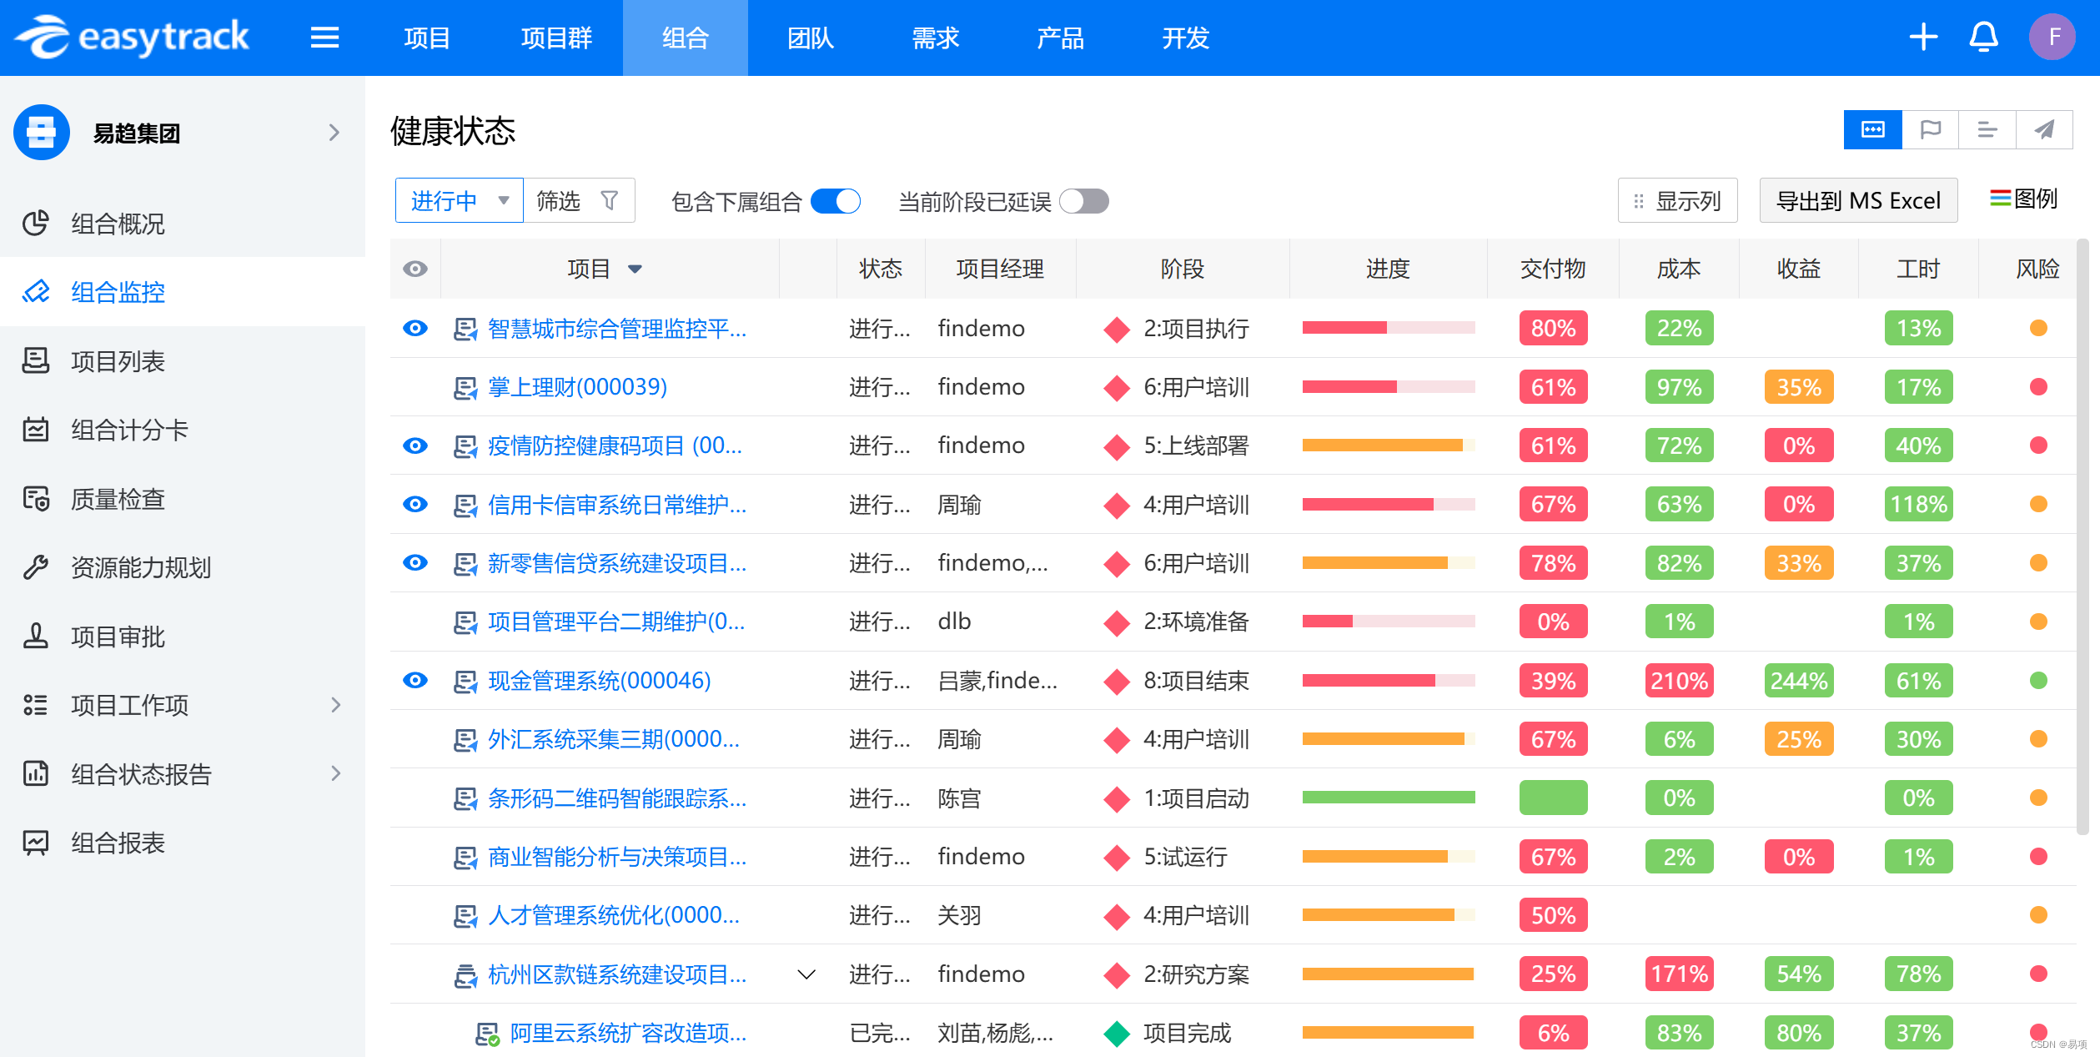Toggle 包含下属组合 switch off
This screenshot has width=2100, height=1057.
click(x=836, y=201)
